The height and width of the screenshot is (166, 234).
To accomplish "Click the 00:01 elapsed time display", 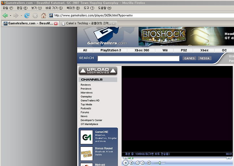I will (x=229, y=154).
